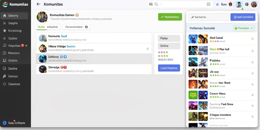Click the square icon at search bar end
The image size is (260, 130).
coord(209,4)
